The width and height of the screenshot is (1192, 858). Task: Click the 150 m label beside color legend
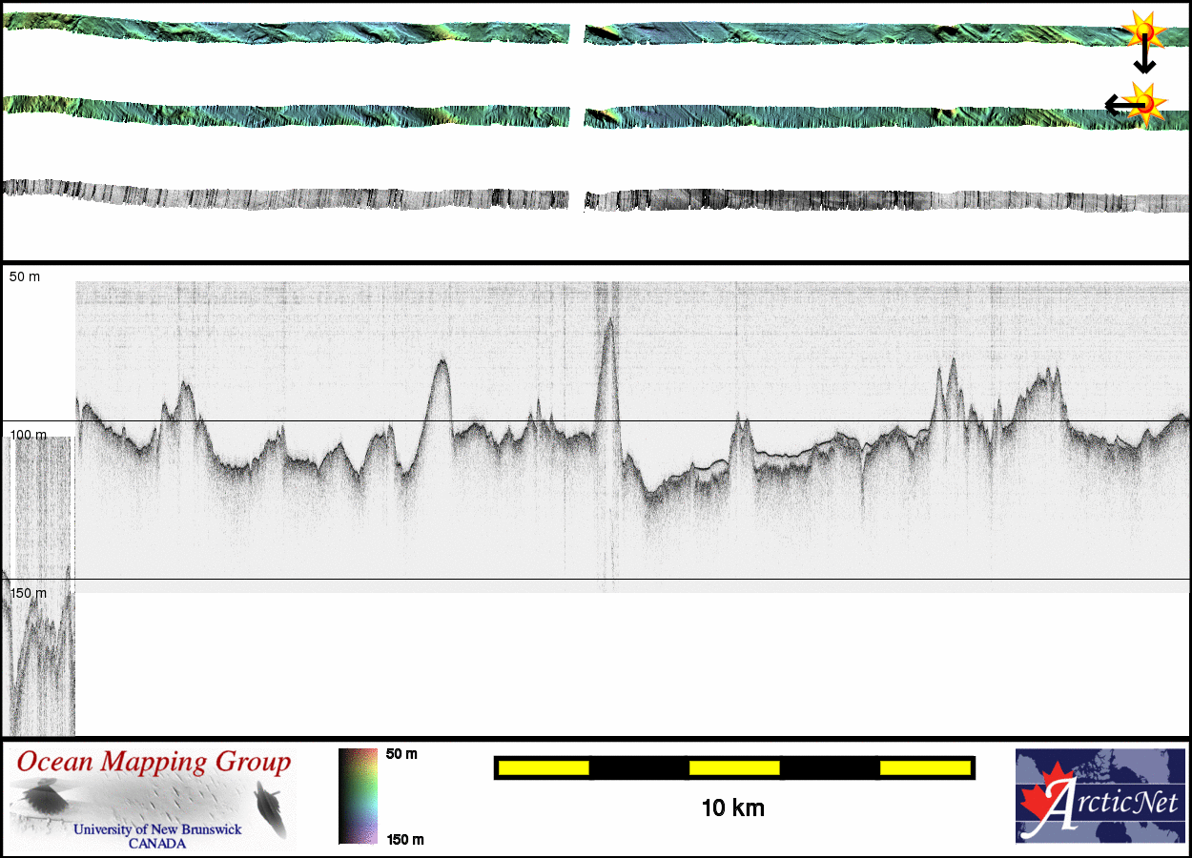pyautogui.click(x=404, y=839)
